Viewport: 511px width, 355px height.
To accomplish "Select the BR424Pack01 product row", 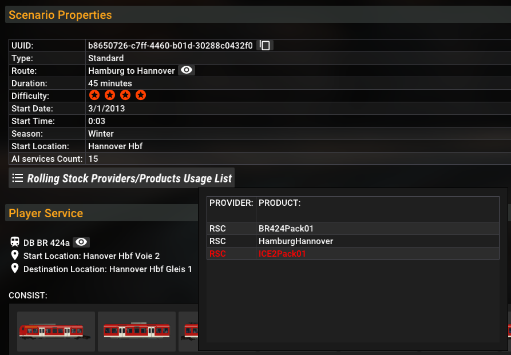I will pos(286,229).
